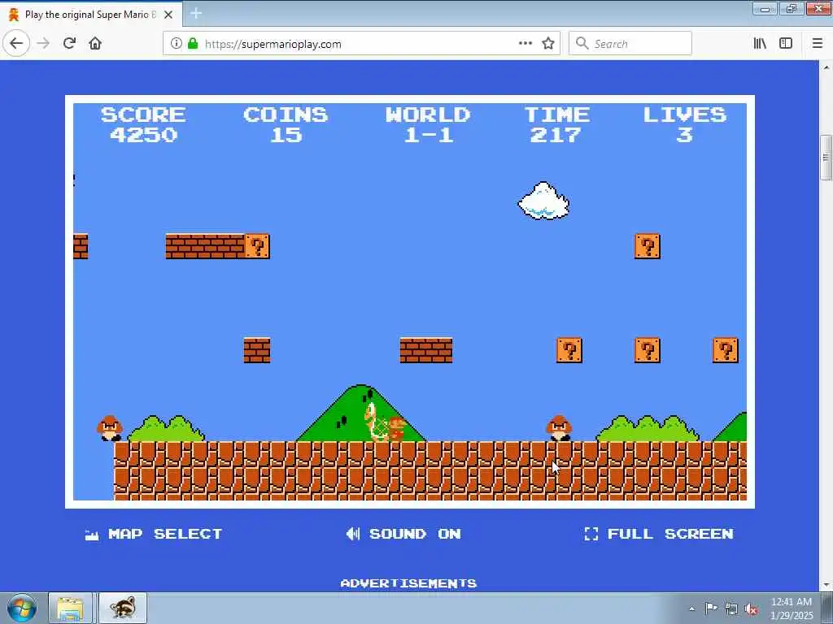Click the Goomba right of the hill
833x624 pixels.
tap(560, 428)
